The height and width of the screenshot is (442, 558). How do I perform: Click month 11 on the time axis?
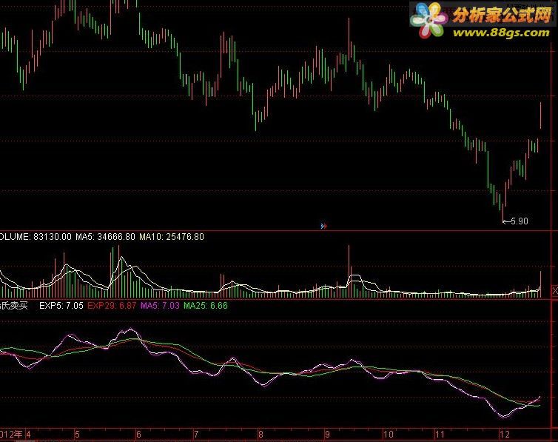[x=440, y=434]
